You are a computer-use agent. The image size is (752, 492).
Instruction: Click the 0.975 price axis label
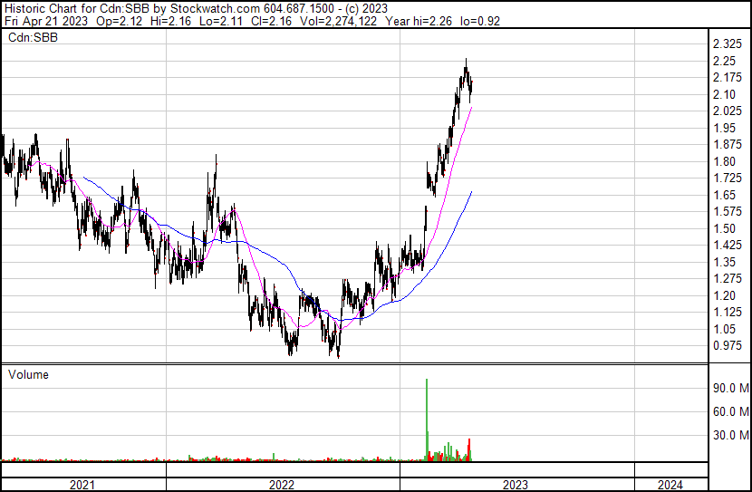[x=728, y=345]
